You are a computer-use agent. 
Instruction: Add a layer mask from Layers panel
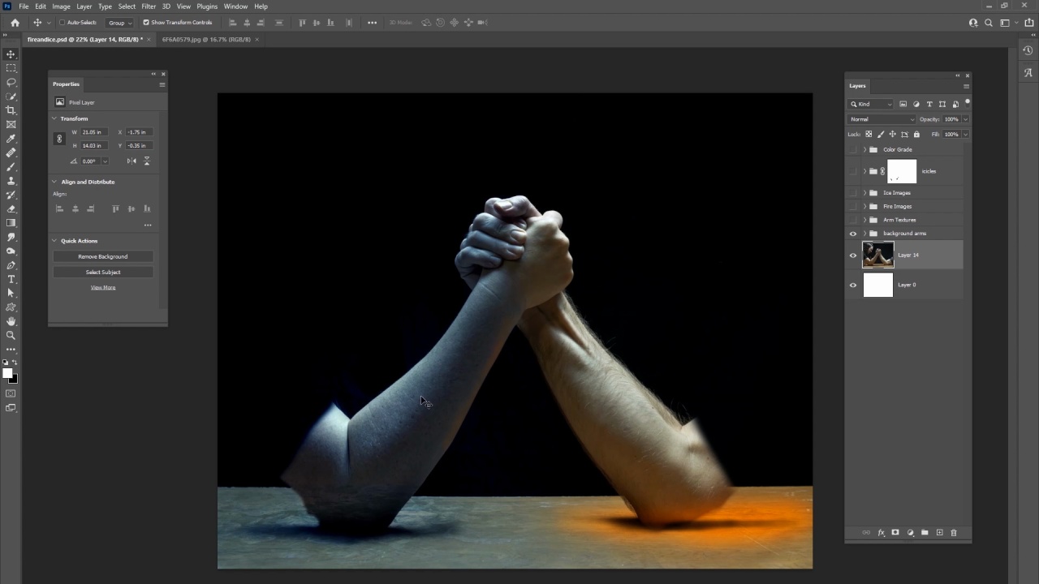point(895,533)
